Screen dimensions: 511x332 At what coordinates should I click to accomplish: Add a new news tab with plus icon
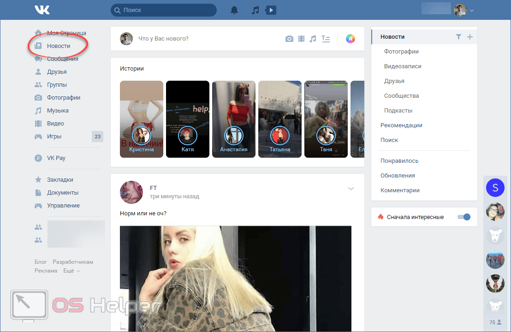(470, 37)
